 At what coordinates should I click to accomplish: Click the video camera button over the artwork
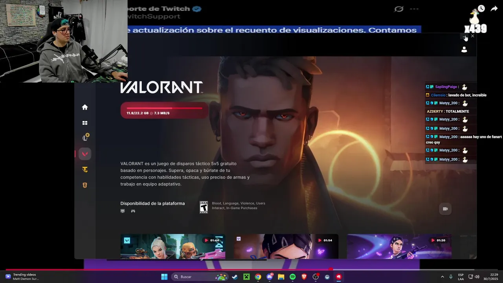(445, 209)
